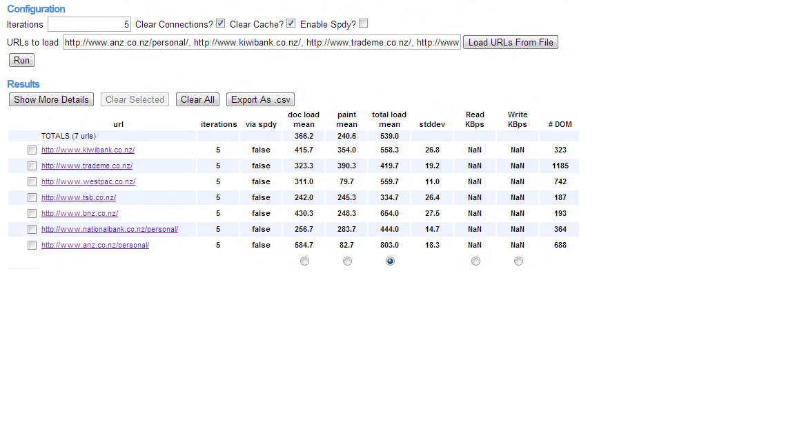Open the http://www.westpac.co.nz/ link
Image resolution: width=795 pixels, height=447 pixels.
88,181
